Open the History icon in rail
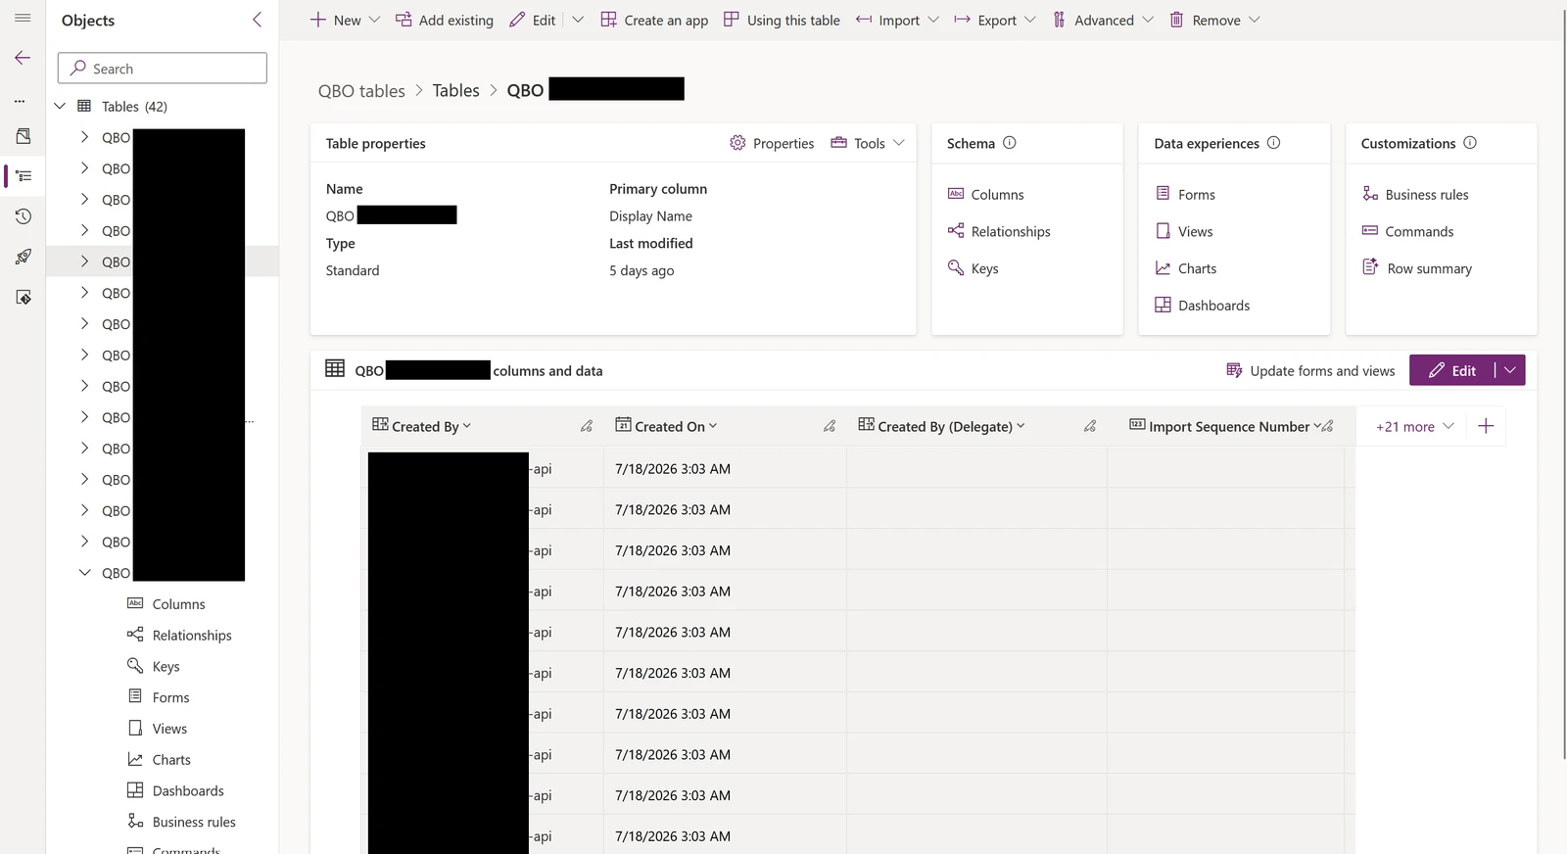This screenshot has height=854, width=1567. tap(24, 216)
